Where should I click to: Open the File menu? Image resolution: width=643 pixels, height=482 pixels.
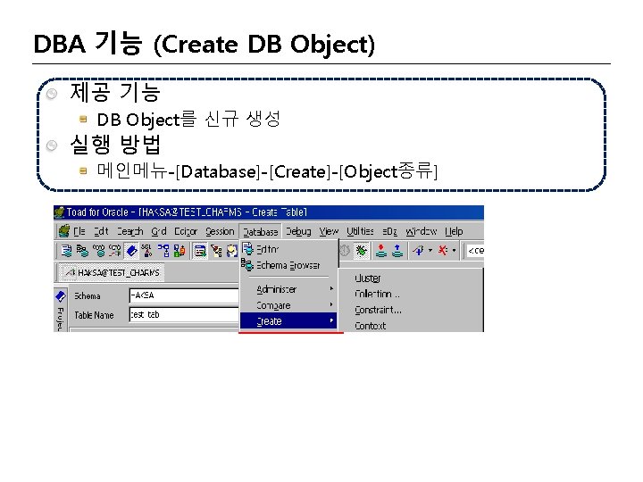coord(79,231)
